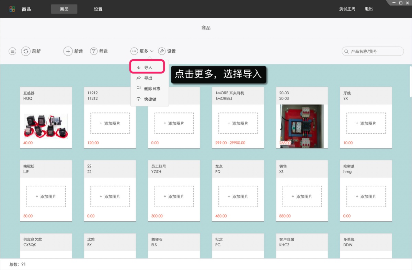The height and width of the screenshot is (270, 412).
Task: Click the 299.00 - 29900.00 price
Action: click(230, 143)
